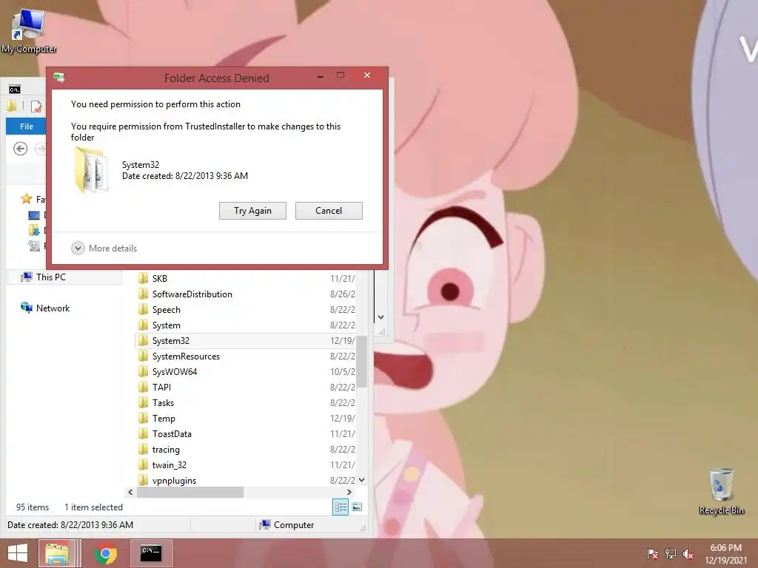Select the SysWOW64 folder
Image resolution: width=758 pixels, height=568 pixels.
[246, 372]
